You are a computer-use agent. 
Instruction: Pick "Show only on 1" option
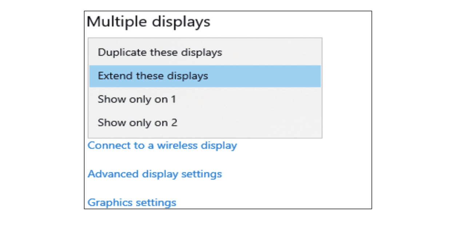[137, 99]
